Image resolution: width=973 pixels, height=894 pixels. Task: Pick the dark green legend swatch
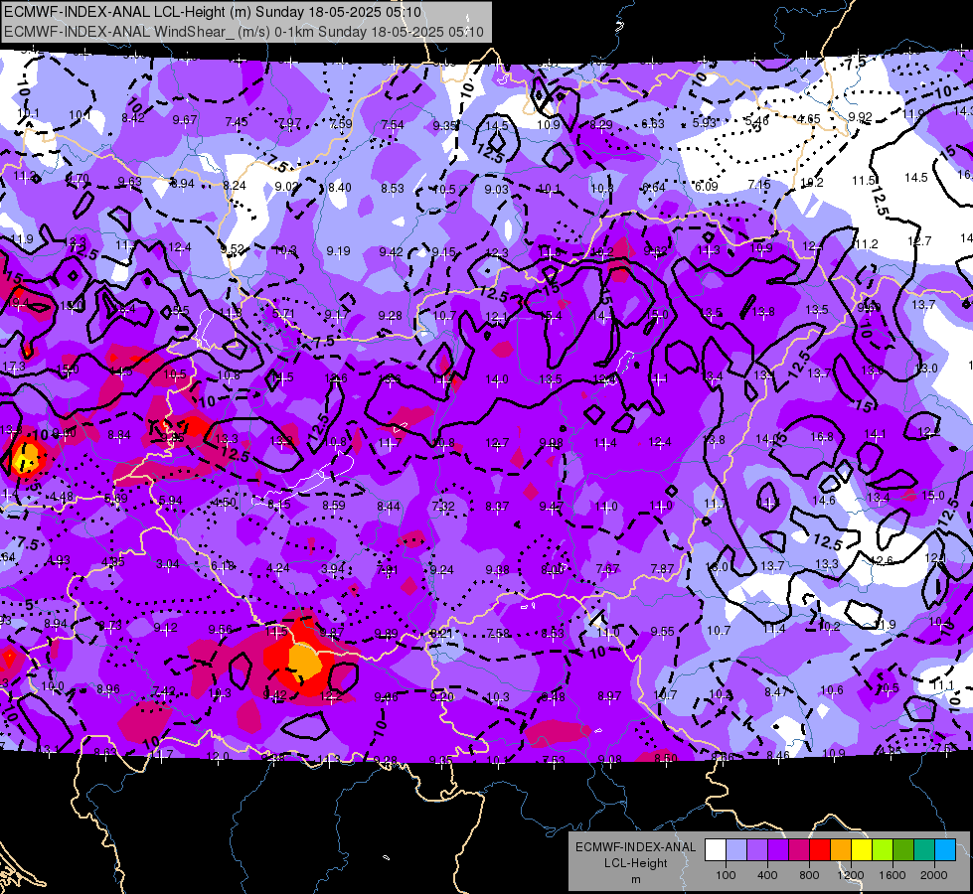coord(903,850)
